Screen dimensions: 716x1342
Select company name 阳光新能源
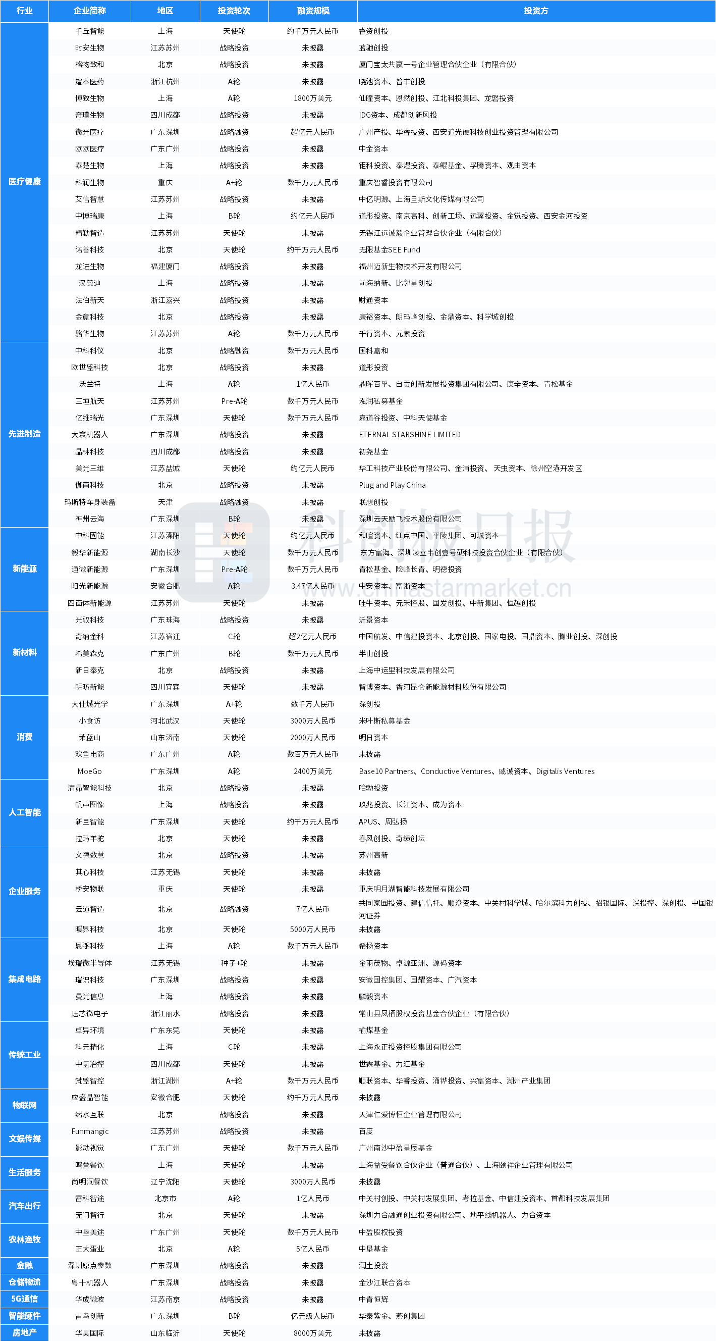tap(90, 586)
